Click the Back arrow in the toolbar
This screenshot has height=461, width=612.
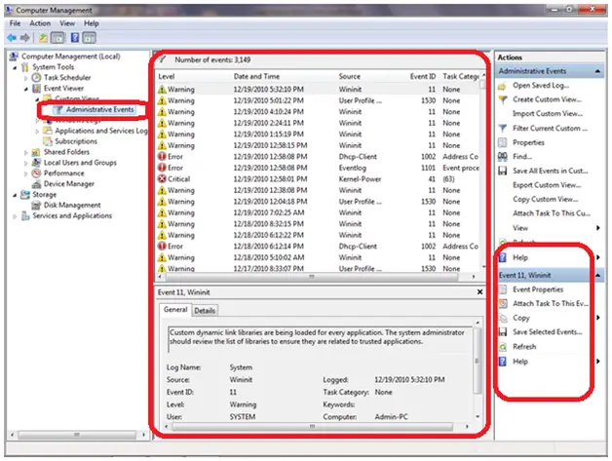pyautogui.click(x=12, y=38)
